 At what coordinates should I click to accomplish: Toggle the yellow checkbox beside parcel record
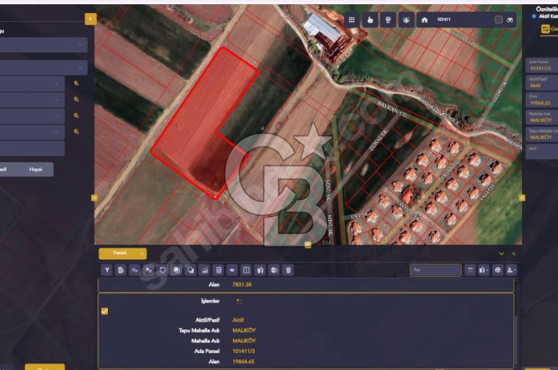pos(105,311)
